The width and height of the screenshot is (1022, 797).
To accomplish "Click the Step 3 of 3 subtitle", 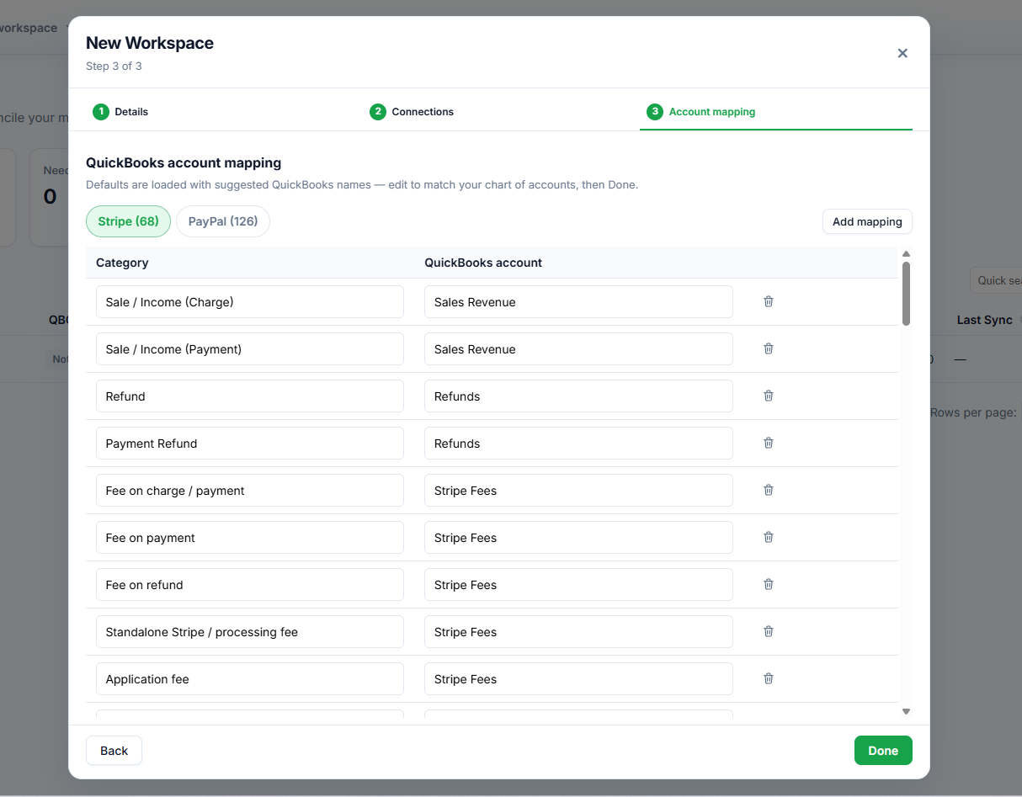I will (114, 66).
